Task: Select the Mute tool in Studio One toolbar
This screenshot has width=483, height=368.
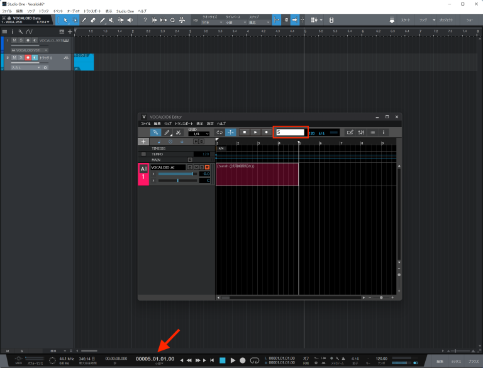Action: click(111, 20)
